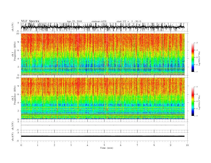Click the '-3' label on ch.1 colorbar
Screen dimensions: 211x163
pos(196,43)
